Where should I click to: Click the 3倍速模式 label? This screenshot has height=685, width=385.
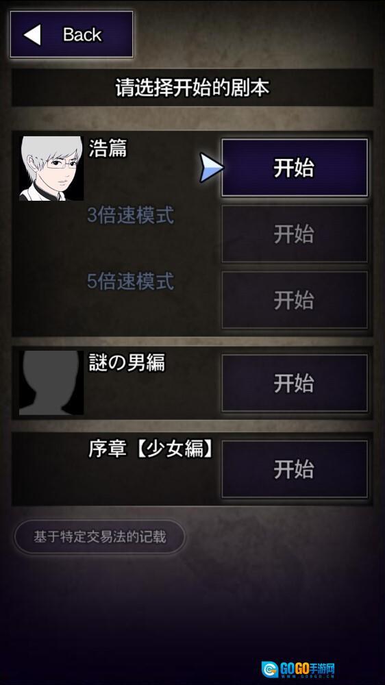(x=131, y=215)
